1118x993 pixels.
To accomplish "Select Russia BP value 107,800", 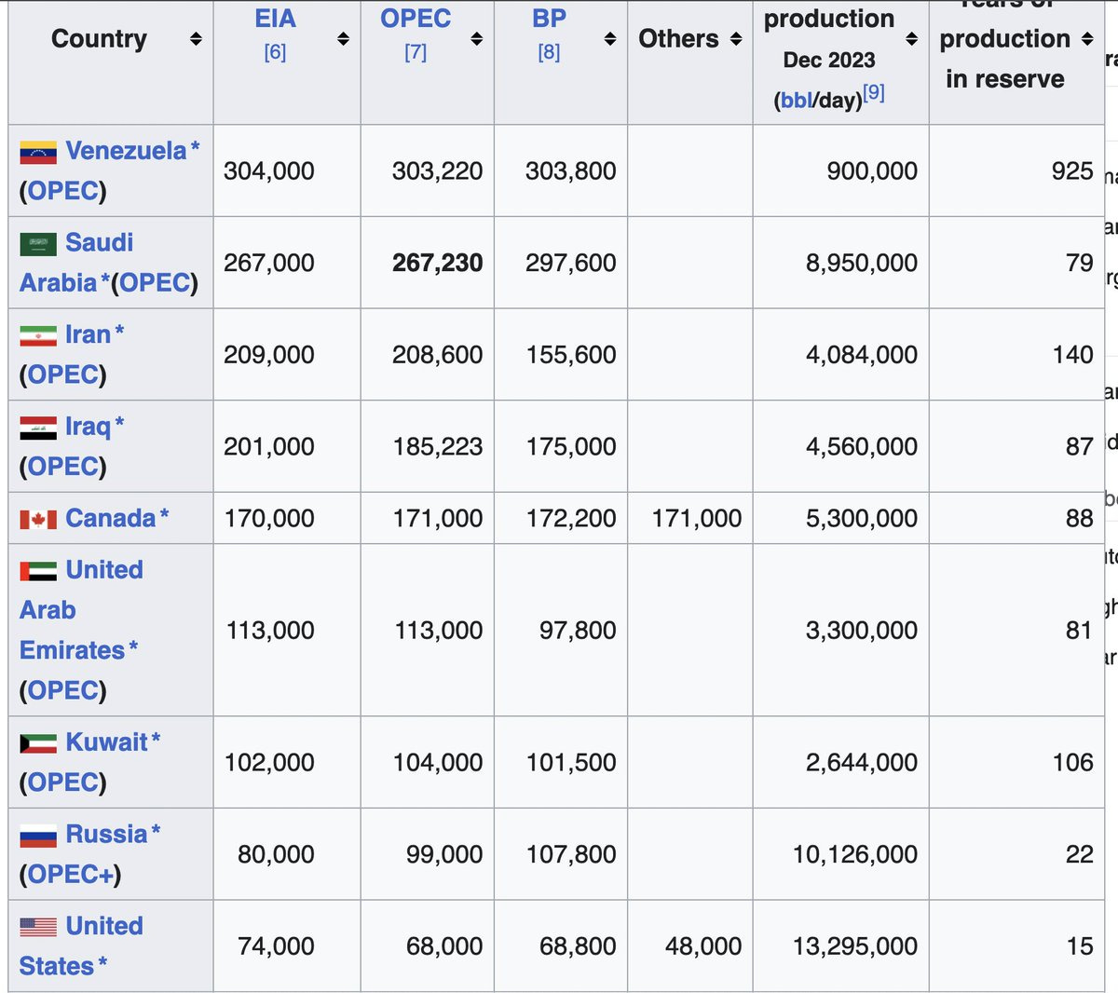I will [x=570, y=854].
